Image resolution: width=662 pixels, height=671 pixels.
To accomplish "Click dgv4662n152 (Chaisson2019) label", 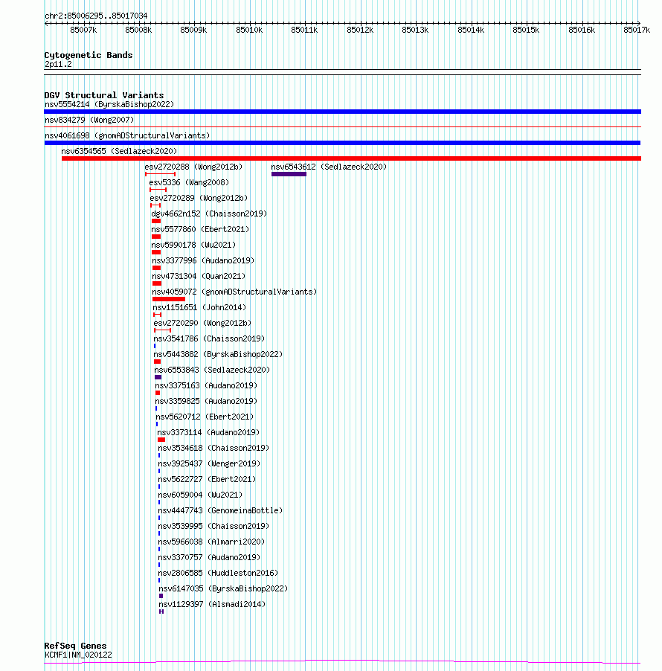I will click(209, 214).
